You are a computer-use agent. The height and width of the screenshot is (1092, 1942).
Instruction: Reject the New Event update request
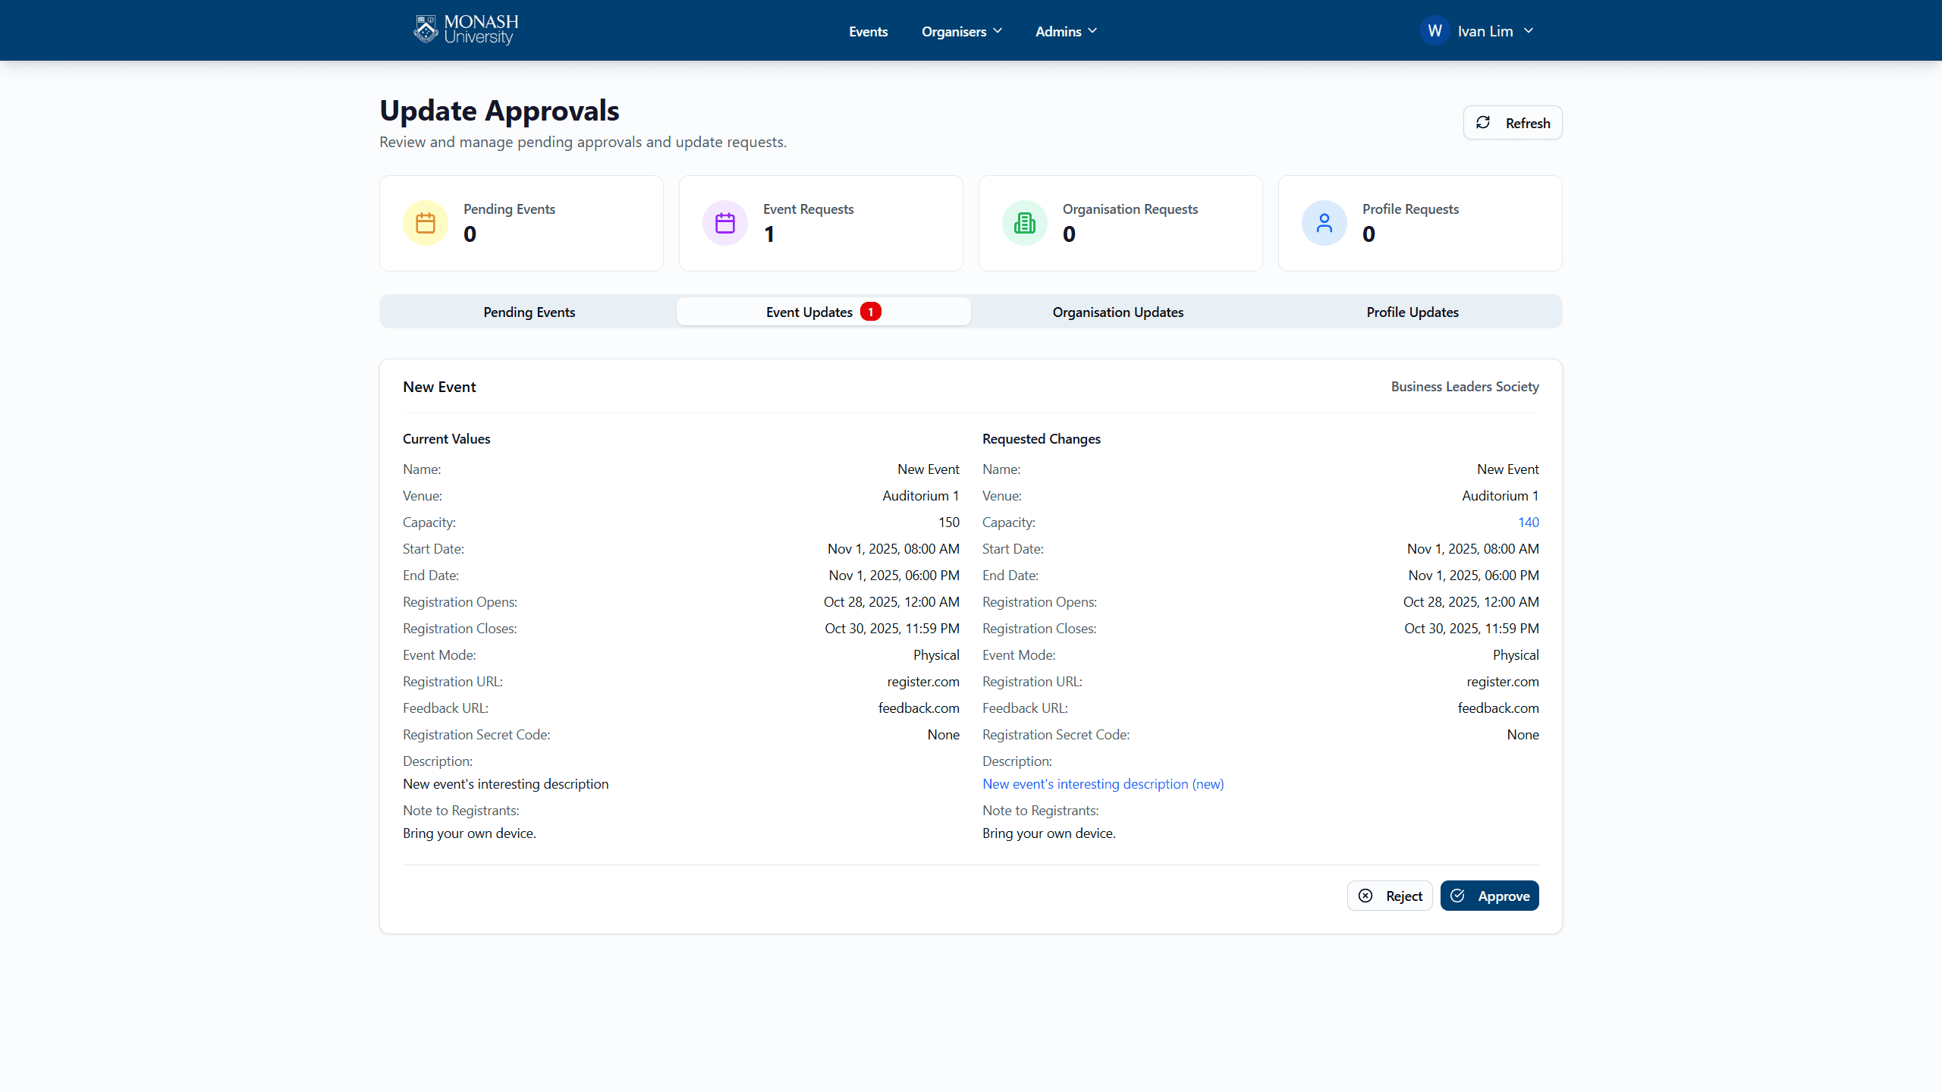coord(1390,896)
